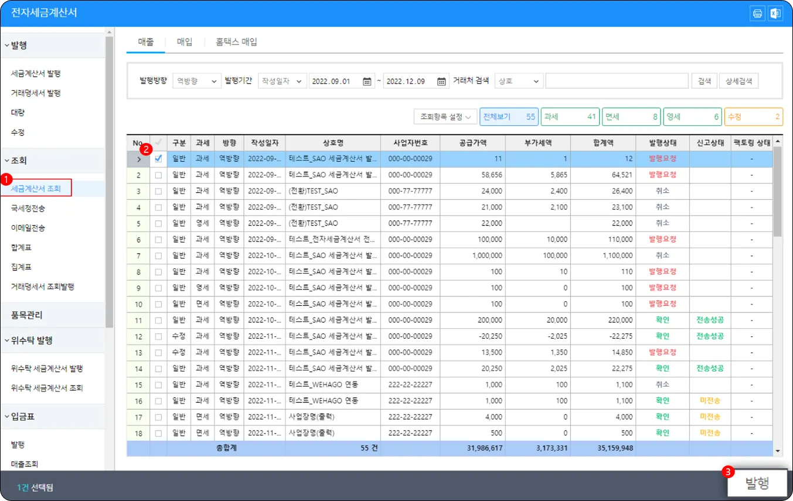Filter by 과세 41 category

pyautogui.click(x=570, y=117)
